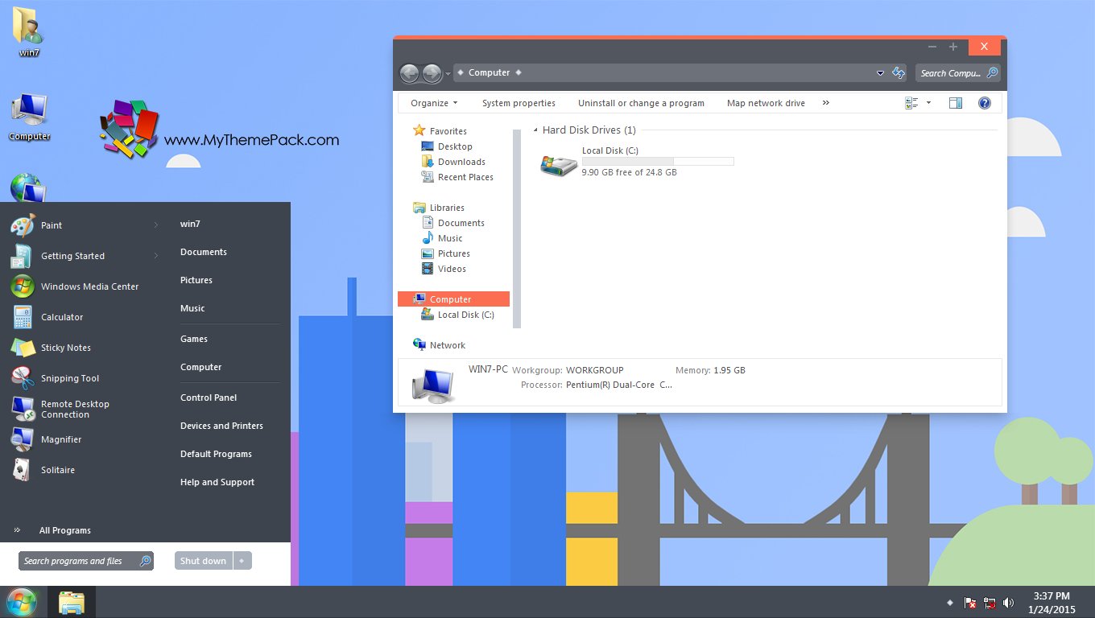Show All Programs list
This screenshot has width=1095, height=618.
64,530
